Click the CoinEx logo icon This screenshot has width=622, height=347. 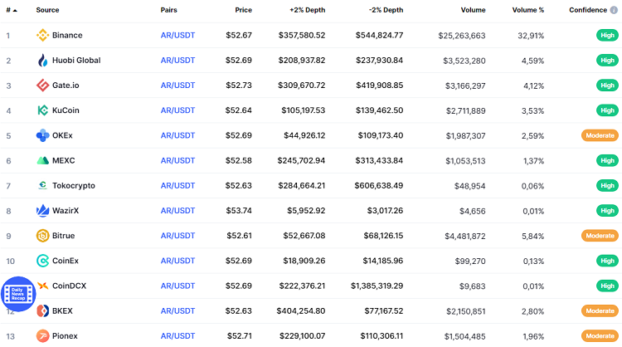[43, 261]
